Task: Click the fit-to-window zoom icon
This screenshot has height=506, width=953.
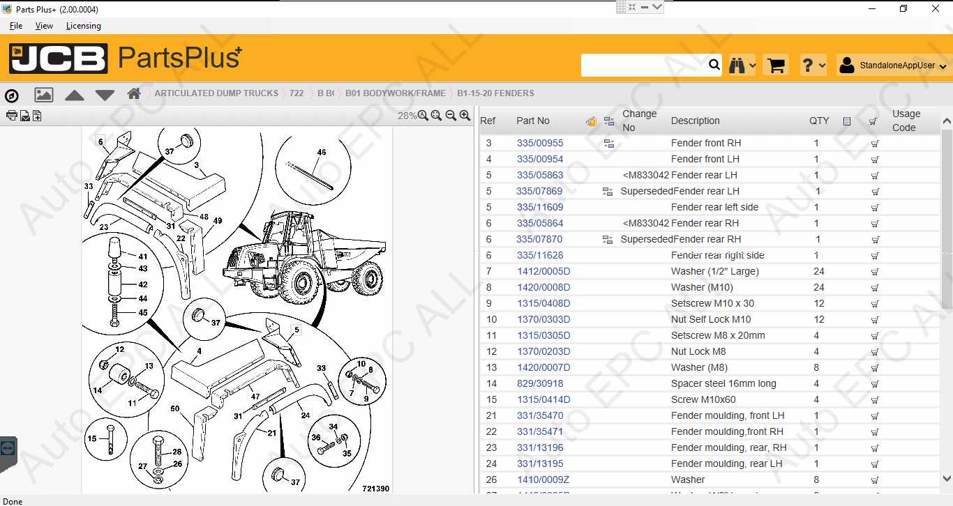Action: [437, 116]
